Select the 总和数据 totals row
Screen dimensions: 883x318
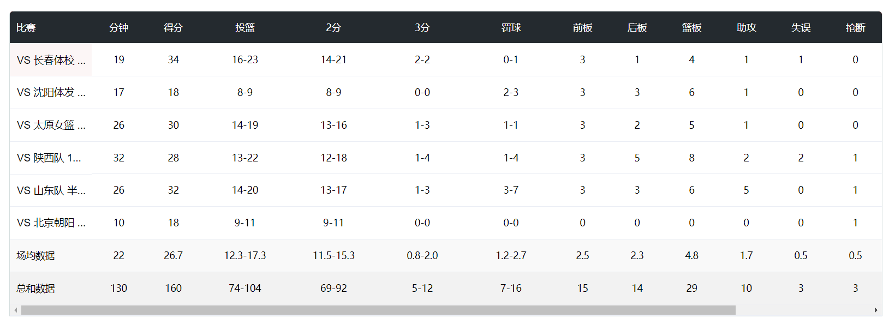tap(446, 289)
